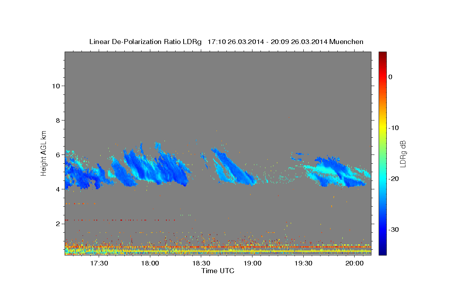
Task: Click the height tick label 4
Action: click(58, 189)
